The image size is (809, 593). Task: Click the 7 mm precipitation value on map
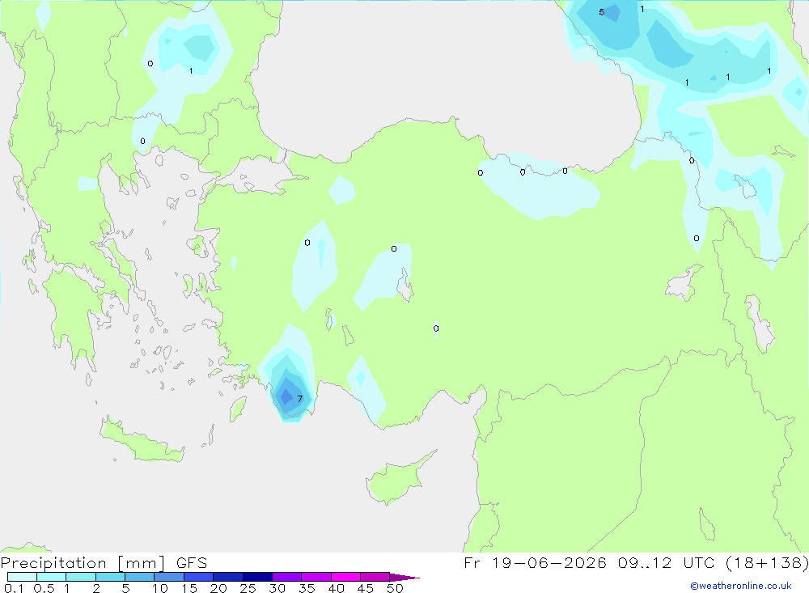[x=300, y=398]
